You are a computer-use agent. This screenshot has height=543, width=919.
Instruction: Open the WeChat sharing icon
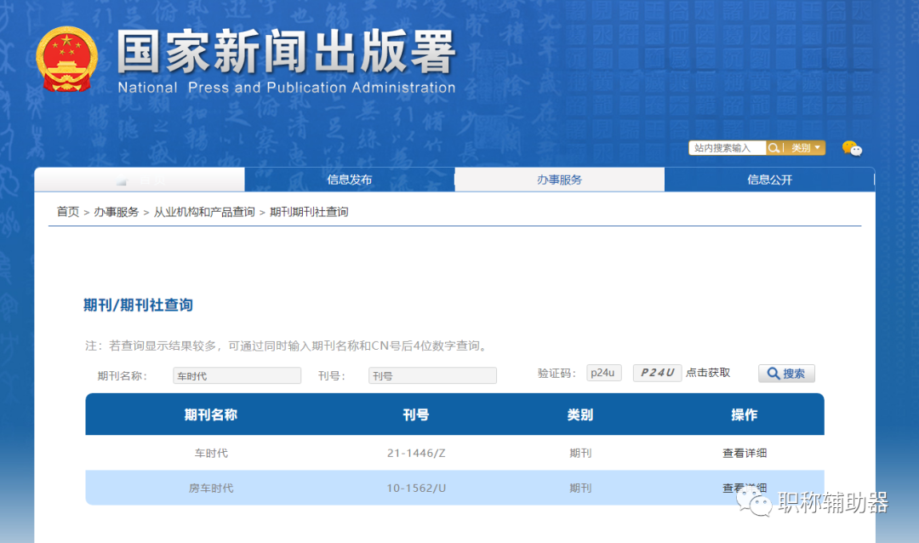click(852, 148)
